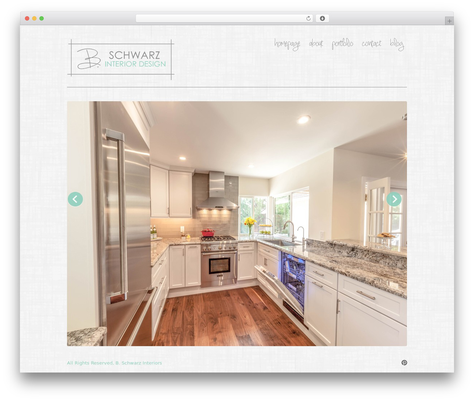Open Pinterest icon in footer
The width and height of the screenshot is (474, 401).
[404, 363]
